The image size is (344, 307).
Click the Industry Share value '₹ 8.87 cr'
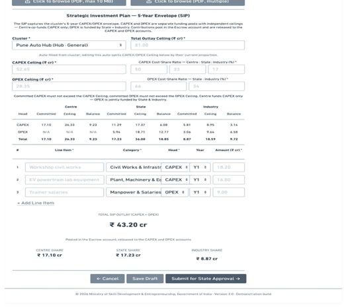coord(207,259)
